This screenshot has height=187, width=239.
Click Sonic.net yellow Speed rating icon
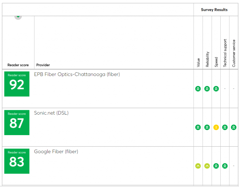pos(216,127)
